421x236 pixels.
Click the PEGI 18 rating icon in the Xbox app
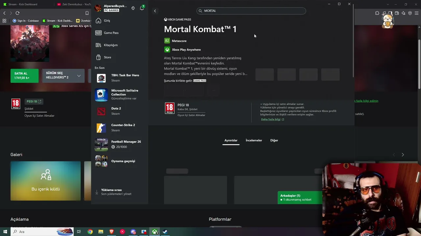pos(169,108)
